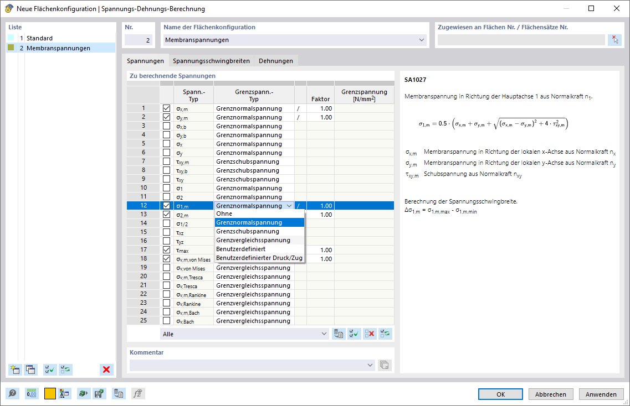Switch to the Spannungsschwingbreiten tab
The width and height of the screenshot is (630, 406).
coord(211,61)
